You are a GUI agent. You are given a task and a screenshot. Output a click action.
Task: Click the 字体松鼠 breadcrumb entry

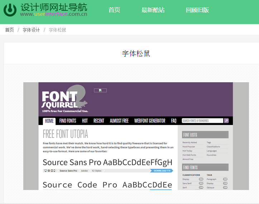tap(57, 30)
